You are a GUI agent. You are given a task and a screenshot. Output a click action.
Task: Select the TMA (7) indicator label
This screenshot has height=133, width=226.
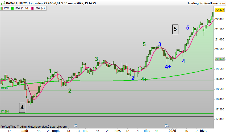[40, 8]
